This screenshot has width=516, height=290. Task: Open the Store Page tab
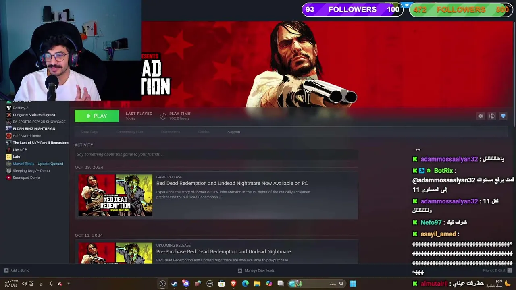[x=89, y=132]
